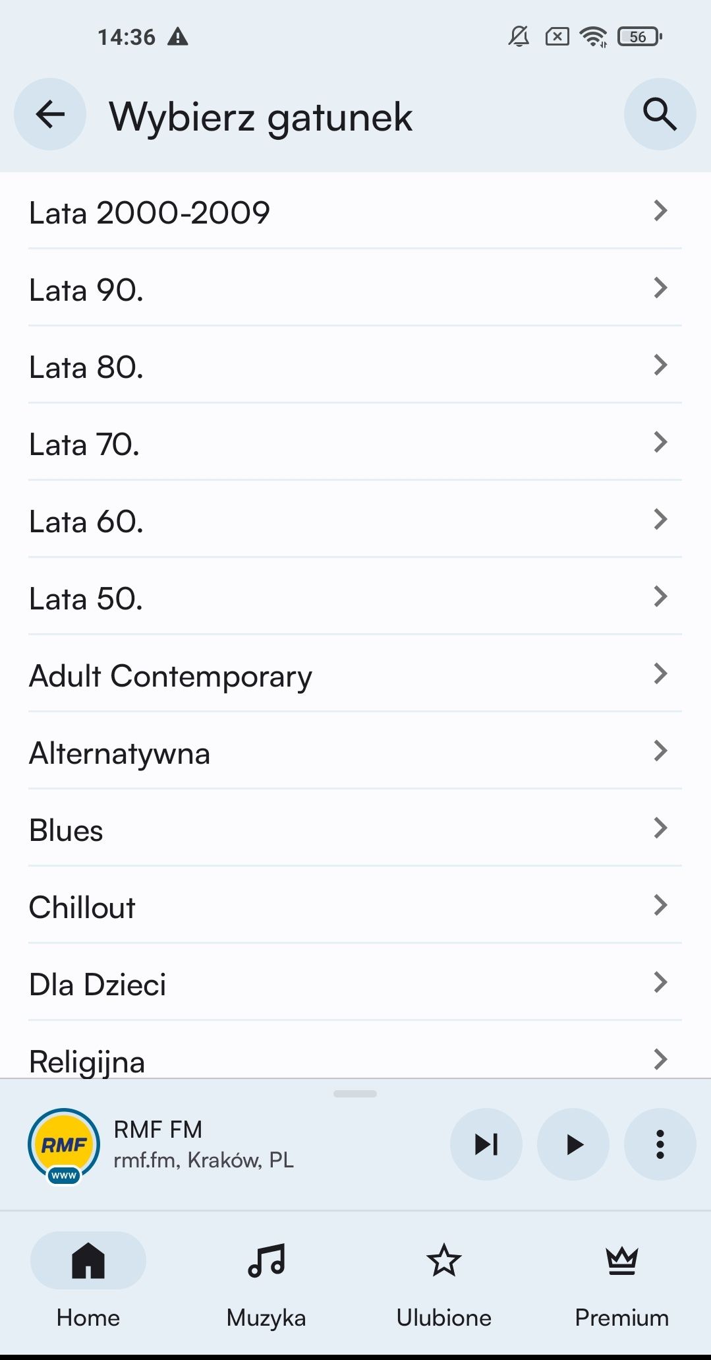Skip to next station icon

486,1144
